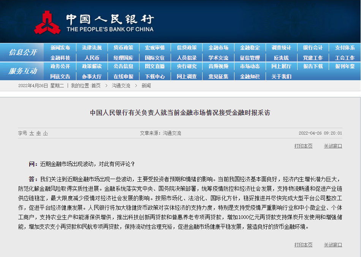Select 信贷政策 in the navigation bar
Screen dimensions: 361x257
[187, 48]
